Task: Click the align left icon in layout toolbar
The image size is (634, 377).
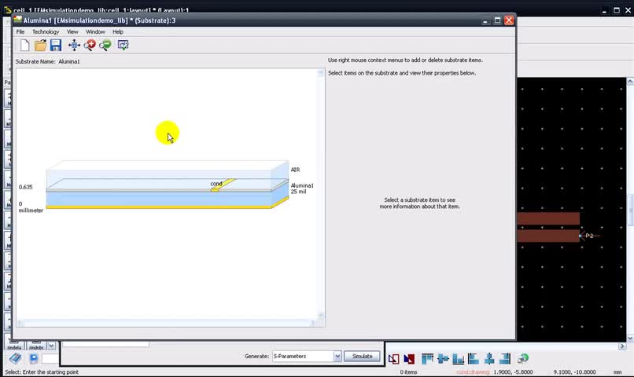Action: pos(473,358)
